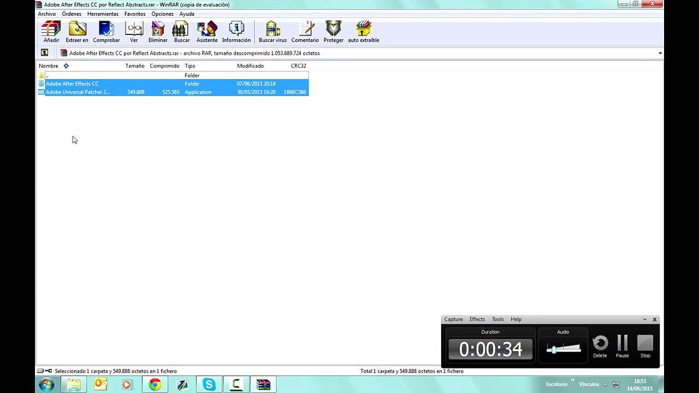Open Outlook from the taskbar
The image size is (699, 393).
tap(100, 384)
